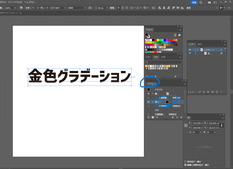Switch Swatches panel to list view

175,35
